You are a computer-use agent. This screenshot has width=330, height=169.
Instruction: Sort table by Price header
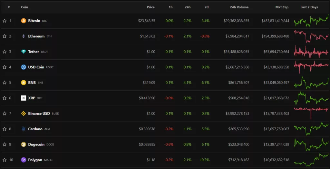point(151,7)
